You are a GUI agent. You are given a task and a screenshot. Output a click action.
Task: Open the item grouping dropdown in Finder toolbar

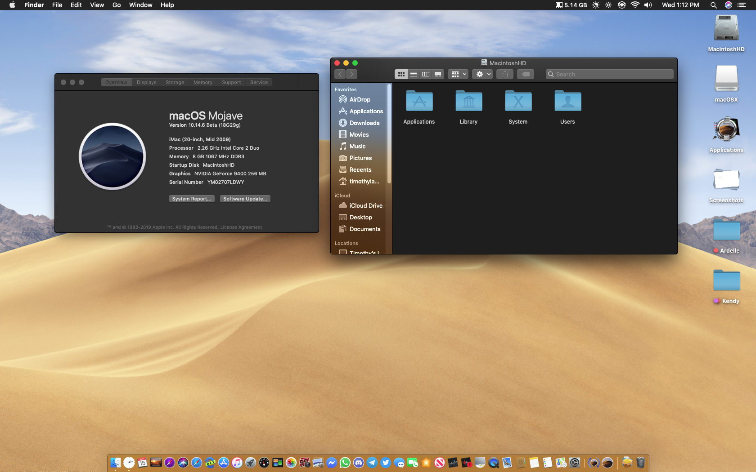tap(459, 74)
